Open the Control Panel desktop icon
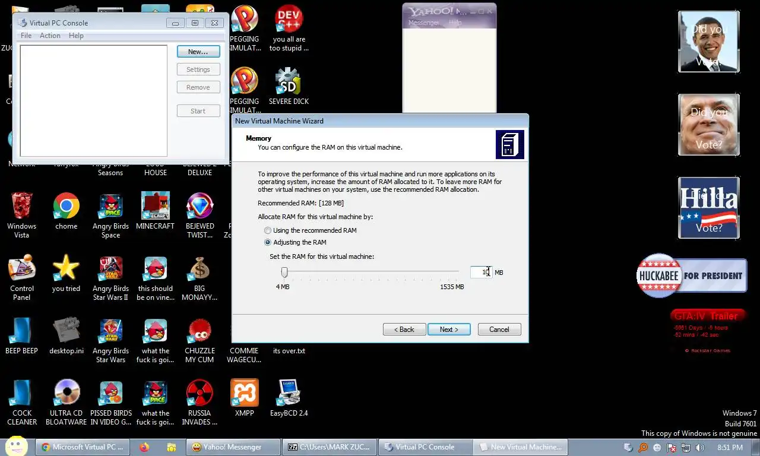Screen dimensions: 760x456 tap(21, 277)
